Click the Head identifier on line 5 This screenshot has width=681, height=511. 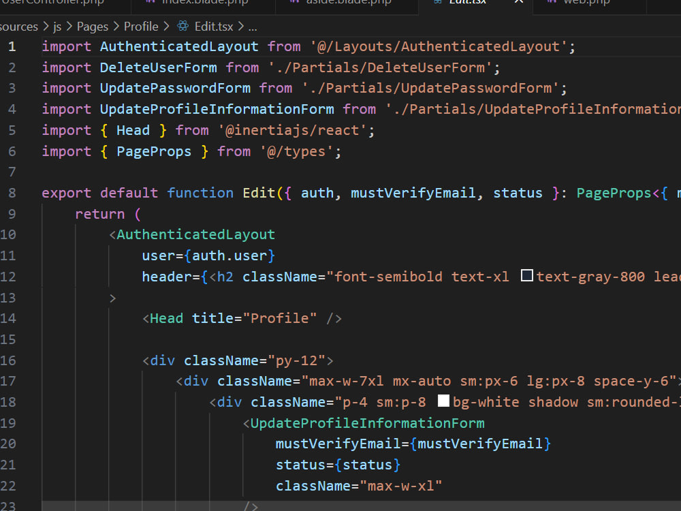[x=133, y=130]
